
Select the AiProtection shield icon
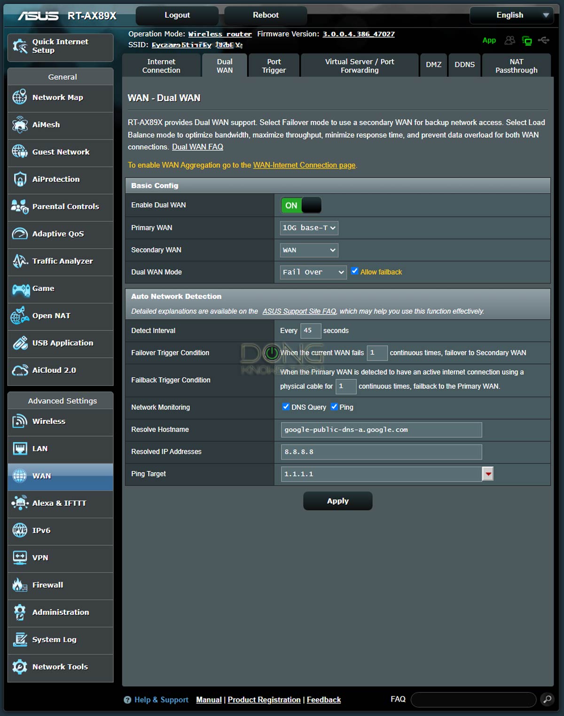coord(20,179)
